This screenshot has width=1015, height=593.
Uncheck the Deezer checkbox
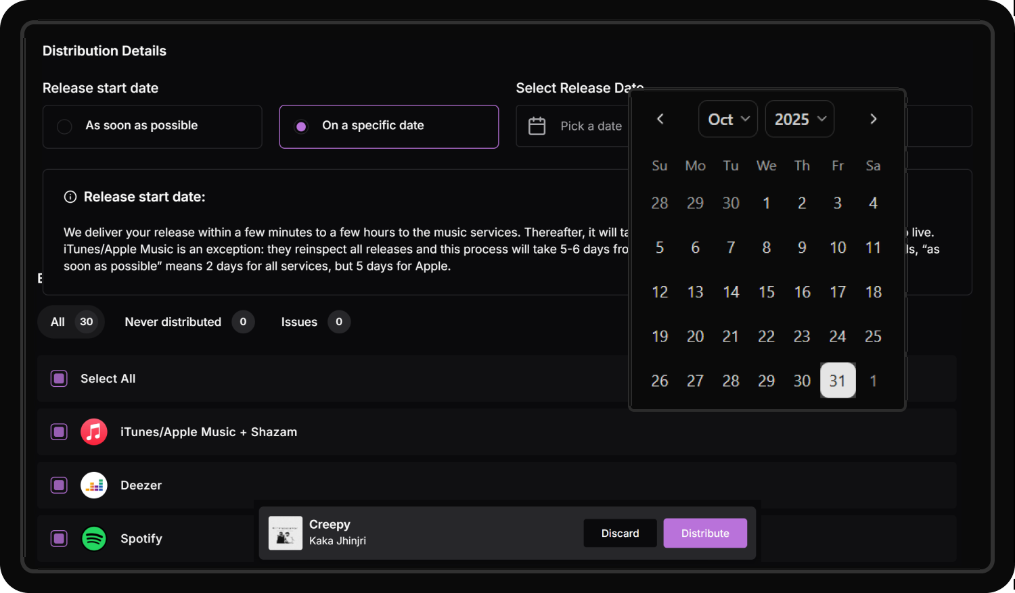pyautogui.click(x=60, y=485)
